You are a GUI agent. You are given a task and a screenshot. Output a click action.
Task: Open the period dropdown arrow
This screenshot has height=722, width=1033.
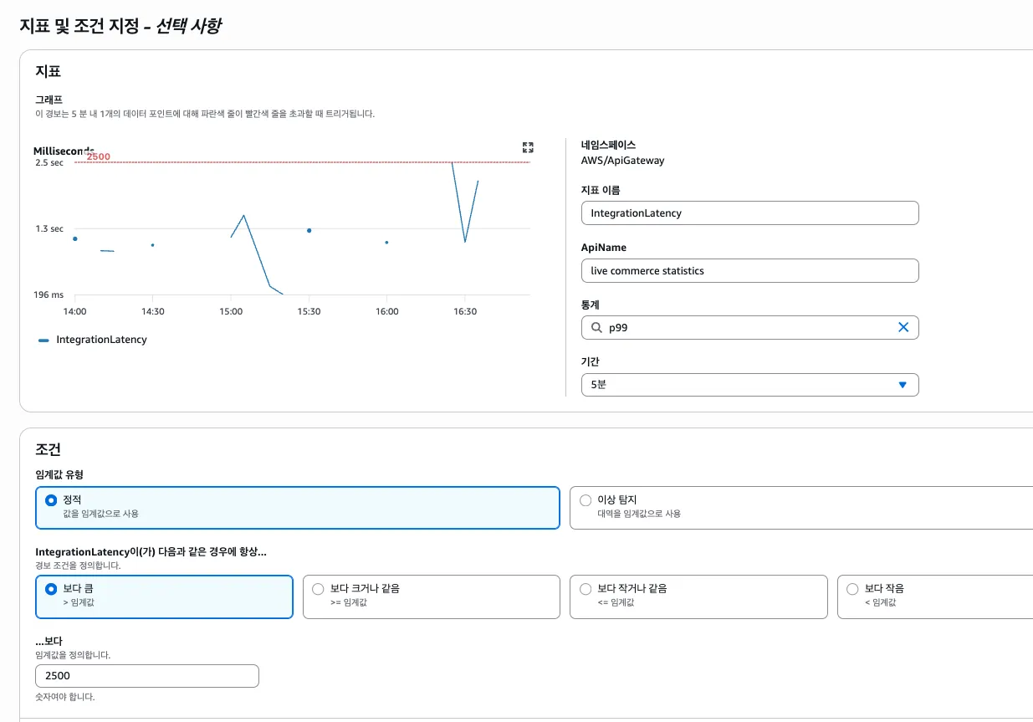(x=902, y=385)
